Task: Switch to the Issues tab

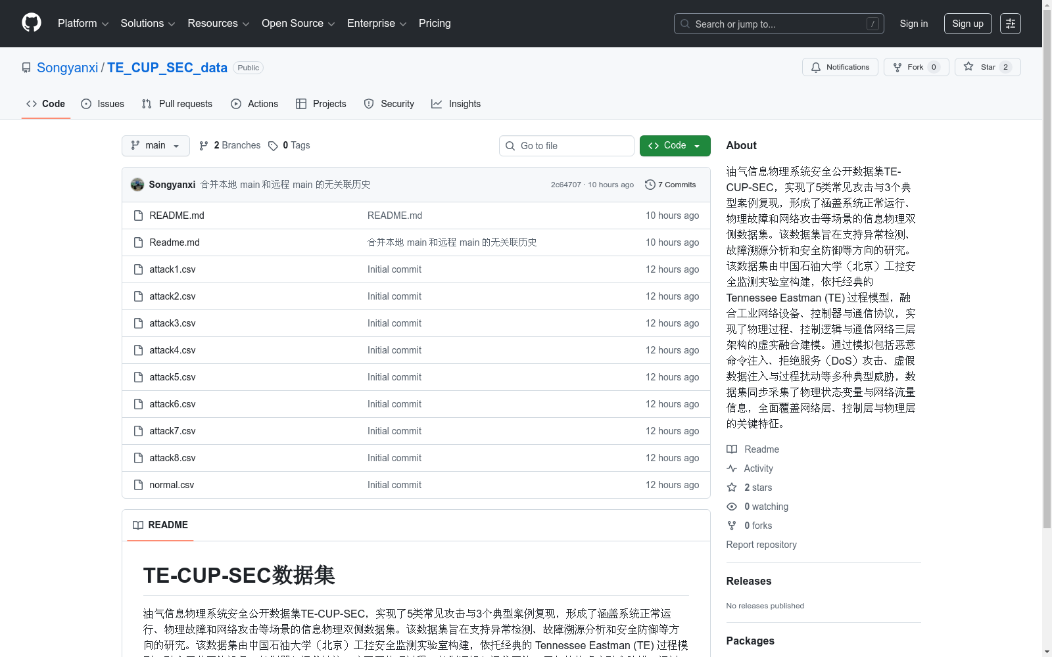Action: tap(103, 104)
